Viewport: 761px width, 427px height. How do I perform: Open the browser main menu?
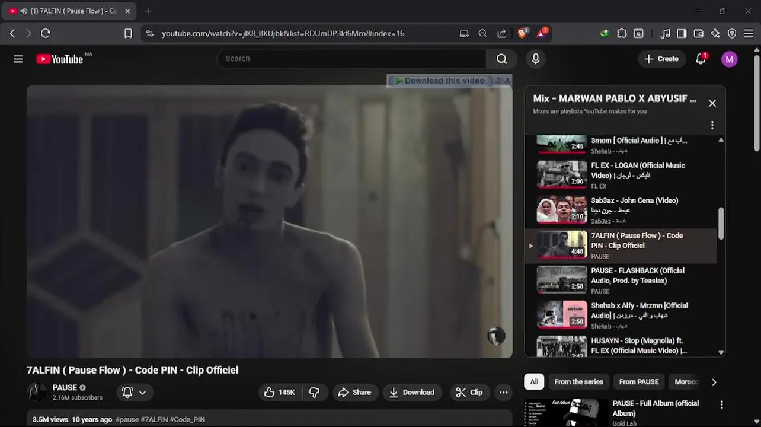coord(749,34)
